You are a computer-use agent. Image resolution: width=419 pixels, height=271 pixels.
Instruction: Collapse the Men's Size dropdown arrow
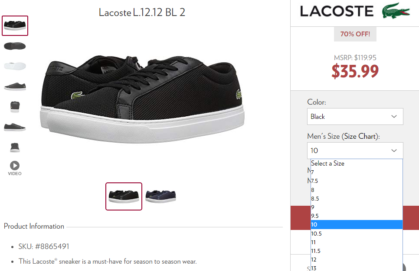coord(394,151)
